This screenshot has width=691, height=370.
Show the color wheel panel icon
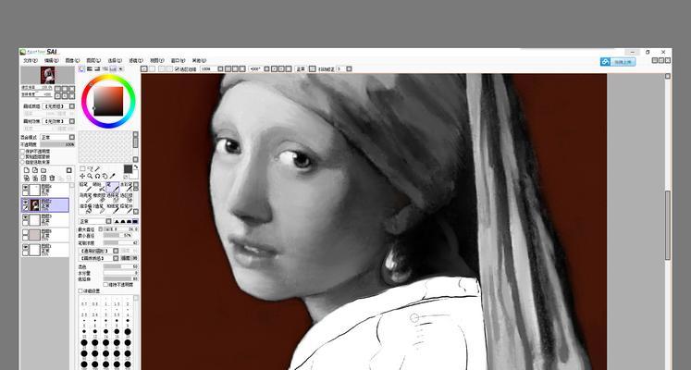click(x=81, y=68)
